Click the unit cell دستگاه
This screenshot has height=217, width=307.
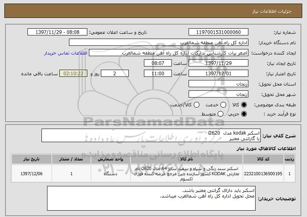(x=110, y=174)
